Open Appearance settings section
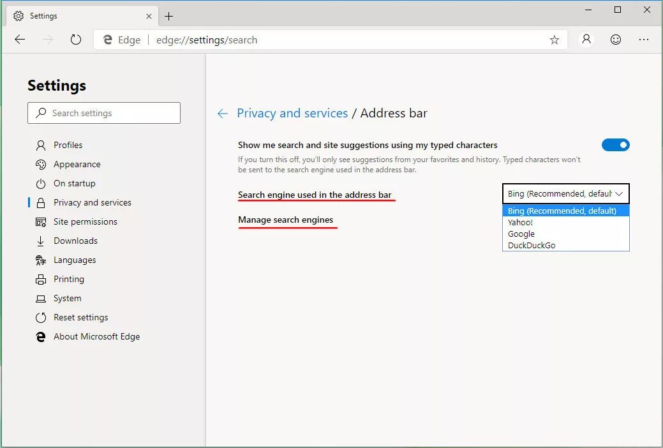The width and height of the screenshot is (663, 448). point(77,164)
